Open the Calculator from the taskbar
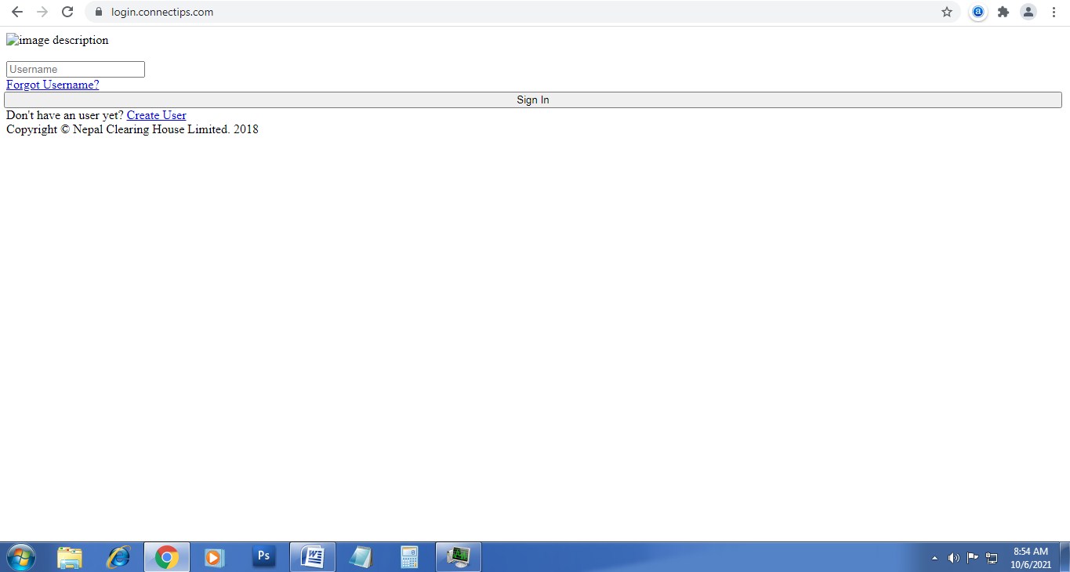Image resolution: width=1070 pixels, height=572 pixels. (409, 557)
